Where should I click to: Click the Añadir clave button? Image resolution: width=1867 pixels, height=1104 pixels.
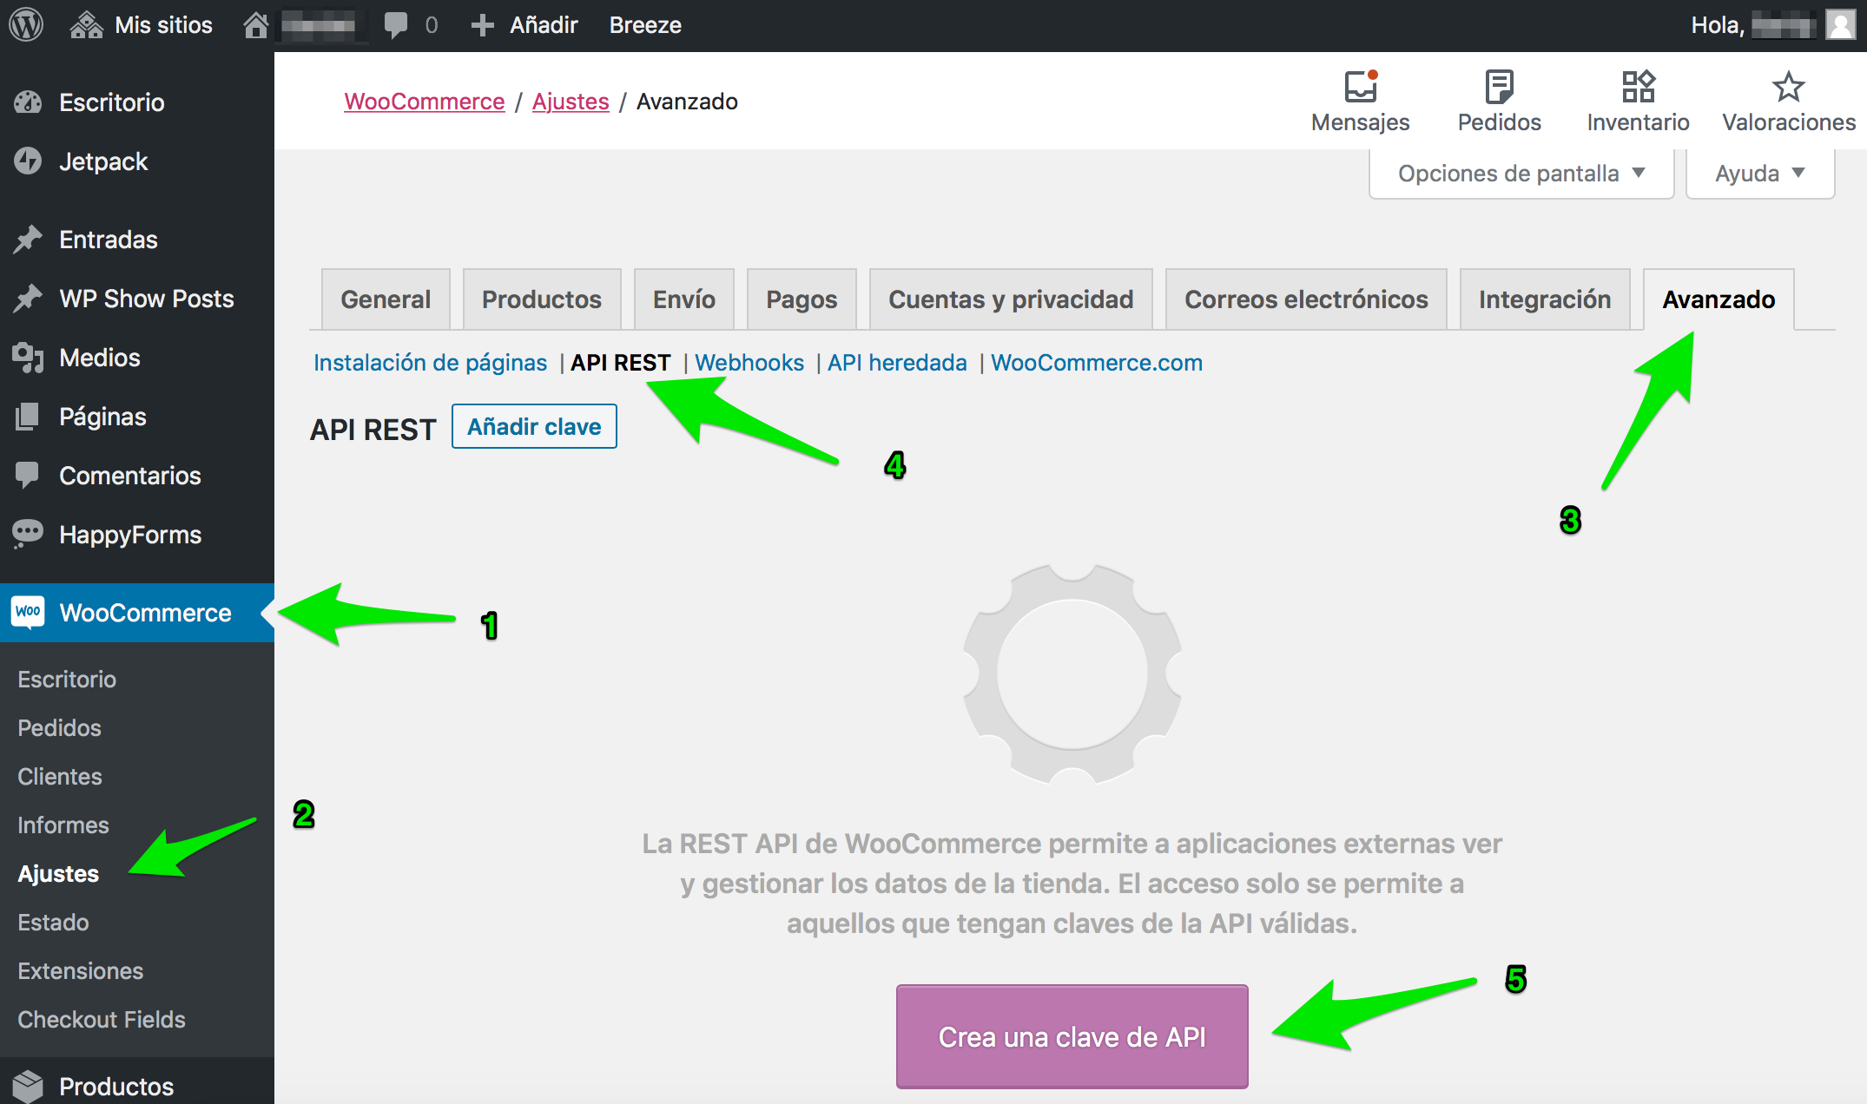click(x=534, y=426)
